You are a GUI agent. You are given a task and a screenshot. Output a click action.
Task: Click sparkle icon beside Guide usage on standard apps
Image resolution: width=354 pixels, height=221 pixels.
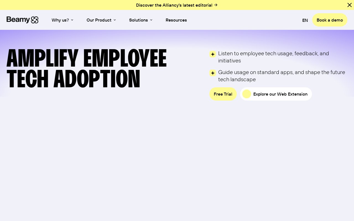(x=213, y=73)
